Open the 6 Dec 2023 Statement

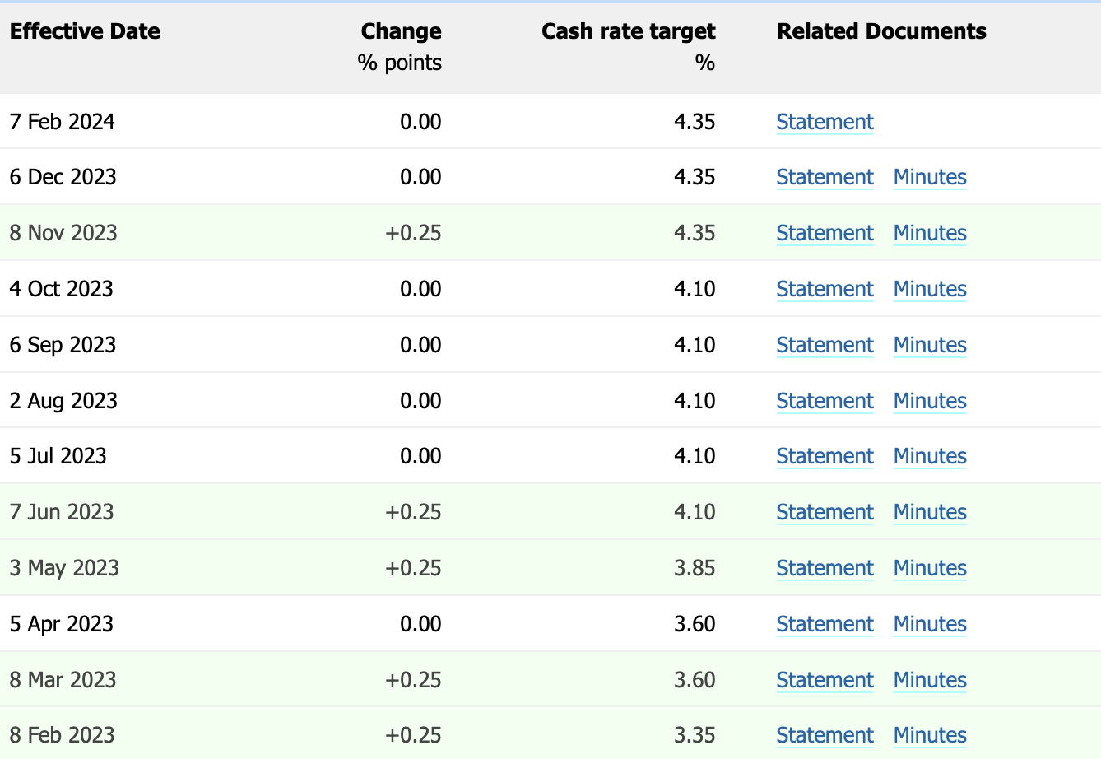[x=825, y=177]
